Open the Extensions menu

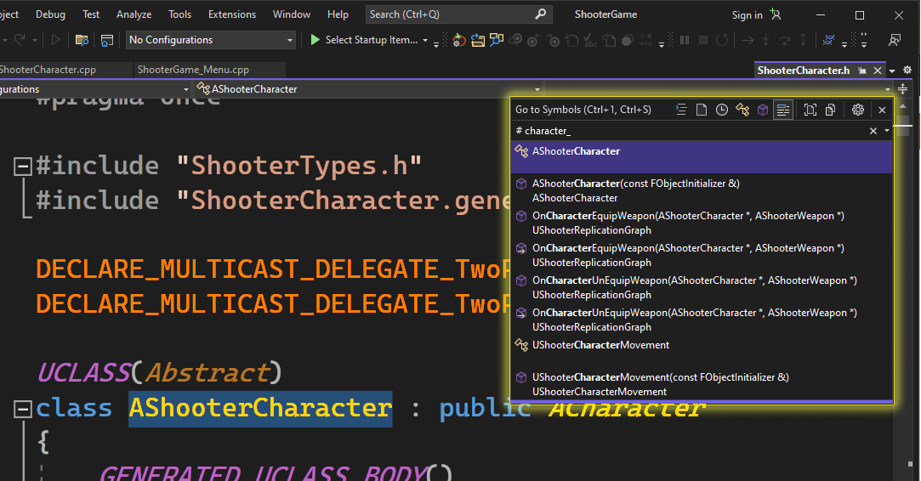(231, 14)
